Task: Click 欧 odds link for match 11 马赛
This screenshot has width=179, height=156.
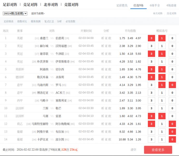Action: coord(110,116)
